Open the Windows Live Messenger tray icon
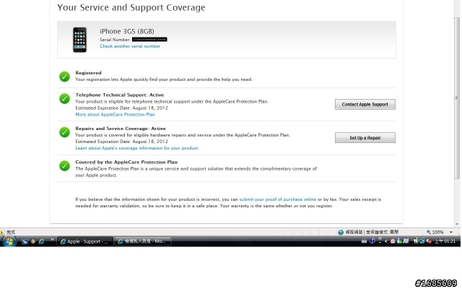The image size is (462, 289). (x=399, y=241)
